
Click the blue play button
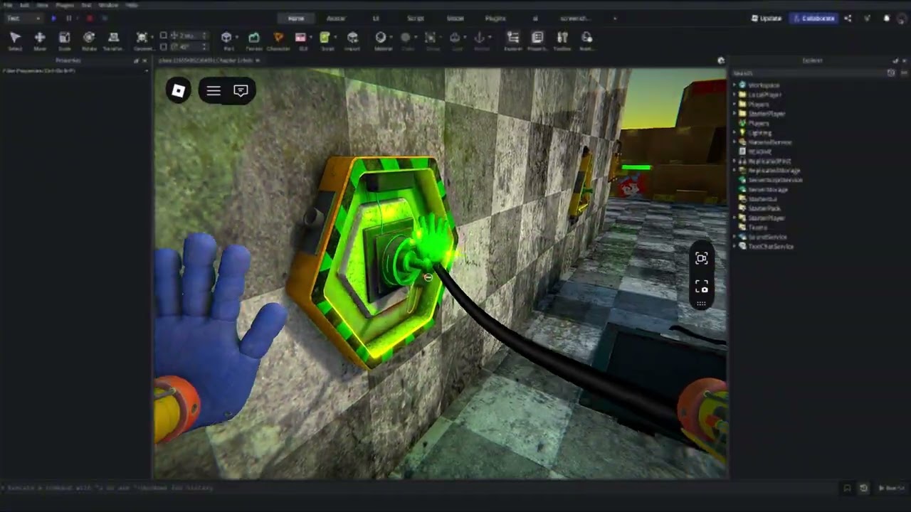click(53, 18)
